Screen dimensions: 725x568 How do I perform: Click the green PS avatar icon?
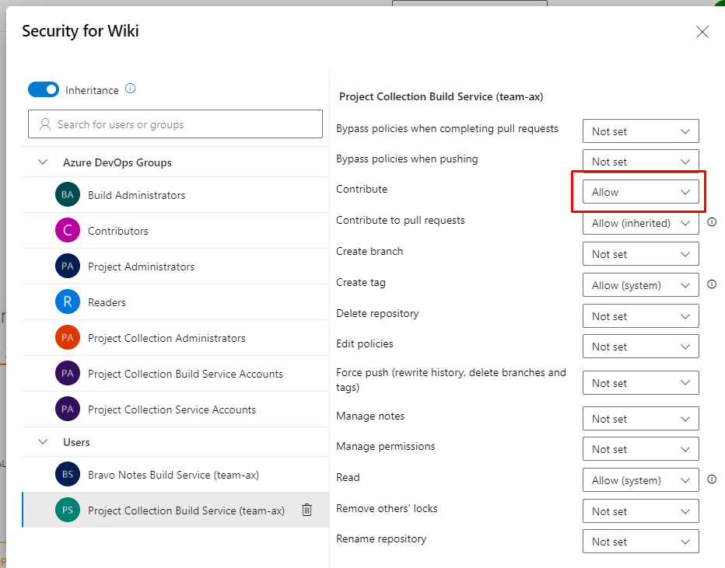point(68,511)
